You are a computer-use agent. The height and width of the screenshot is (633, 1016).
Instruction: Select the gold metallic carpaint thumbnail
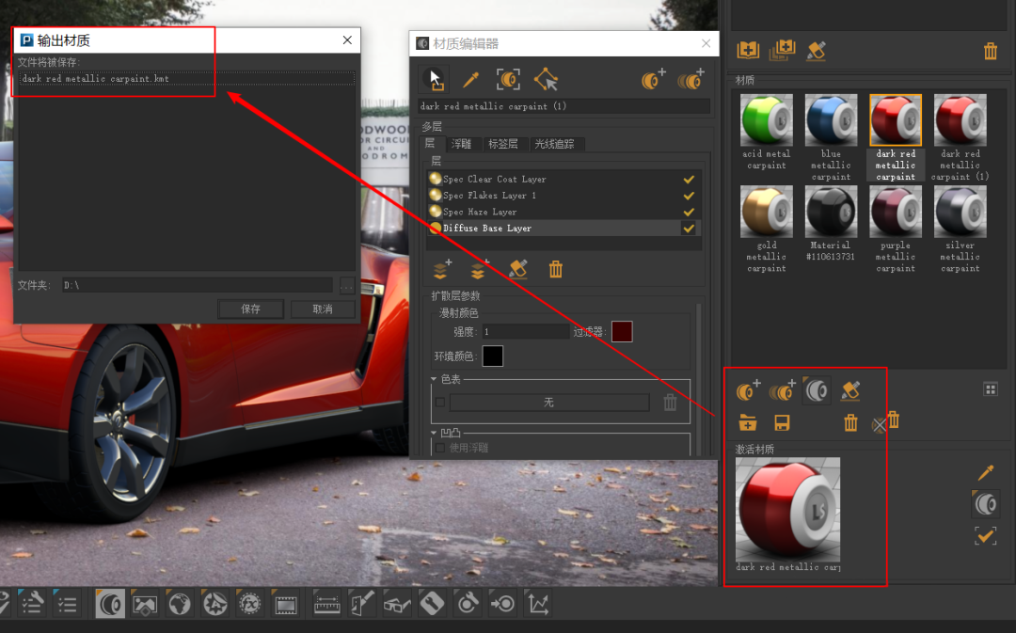click(767, 211)
